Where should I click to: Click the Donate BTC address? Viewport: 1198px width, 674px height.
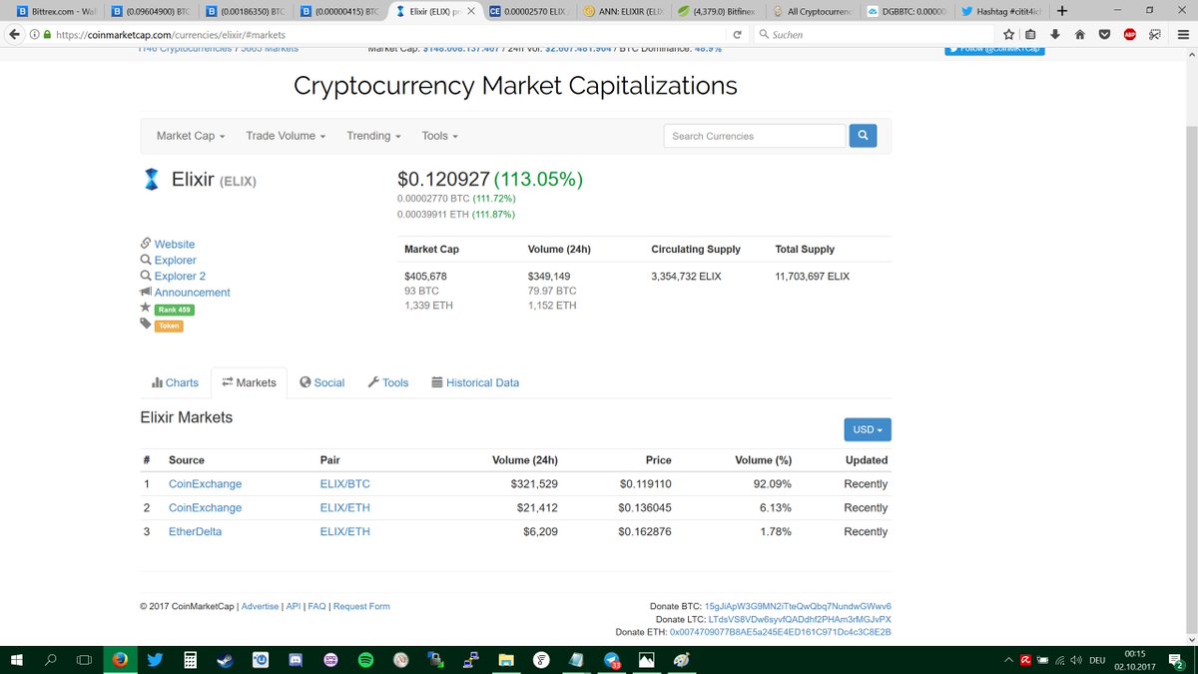(798, 606)
